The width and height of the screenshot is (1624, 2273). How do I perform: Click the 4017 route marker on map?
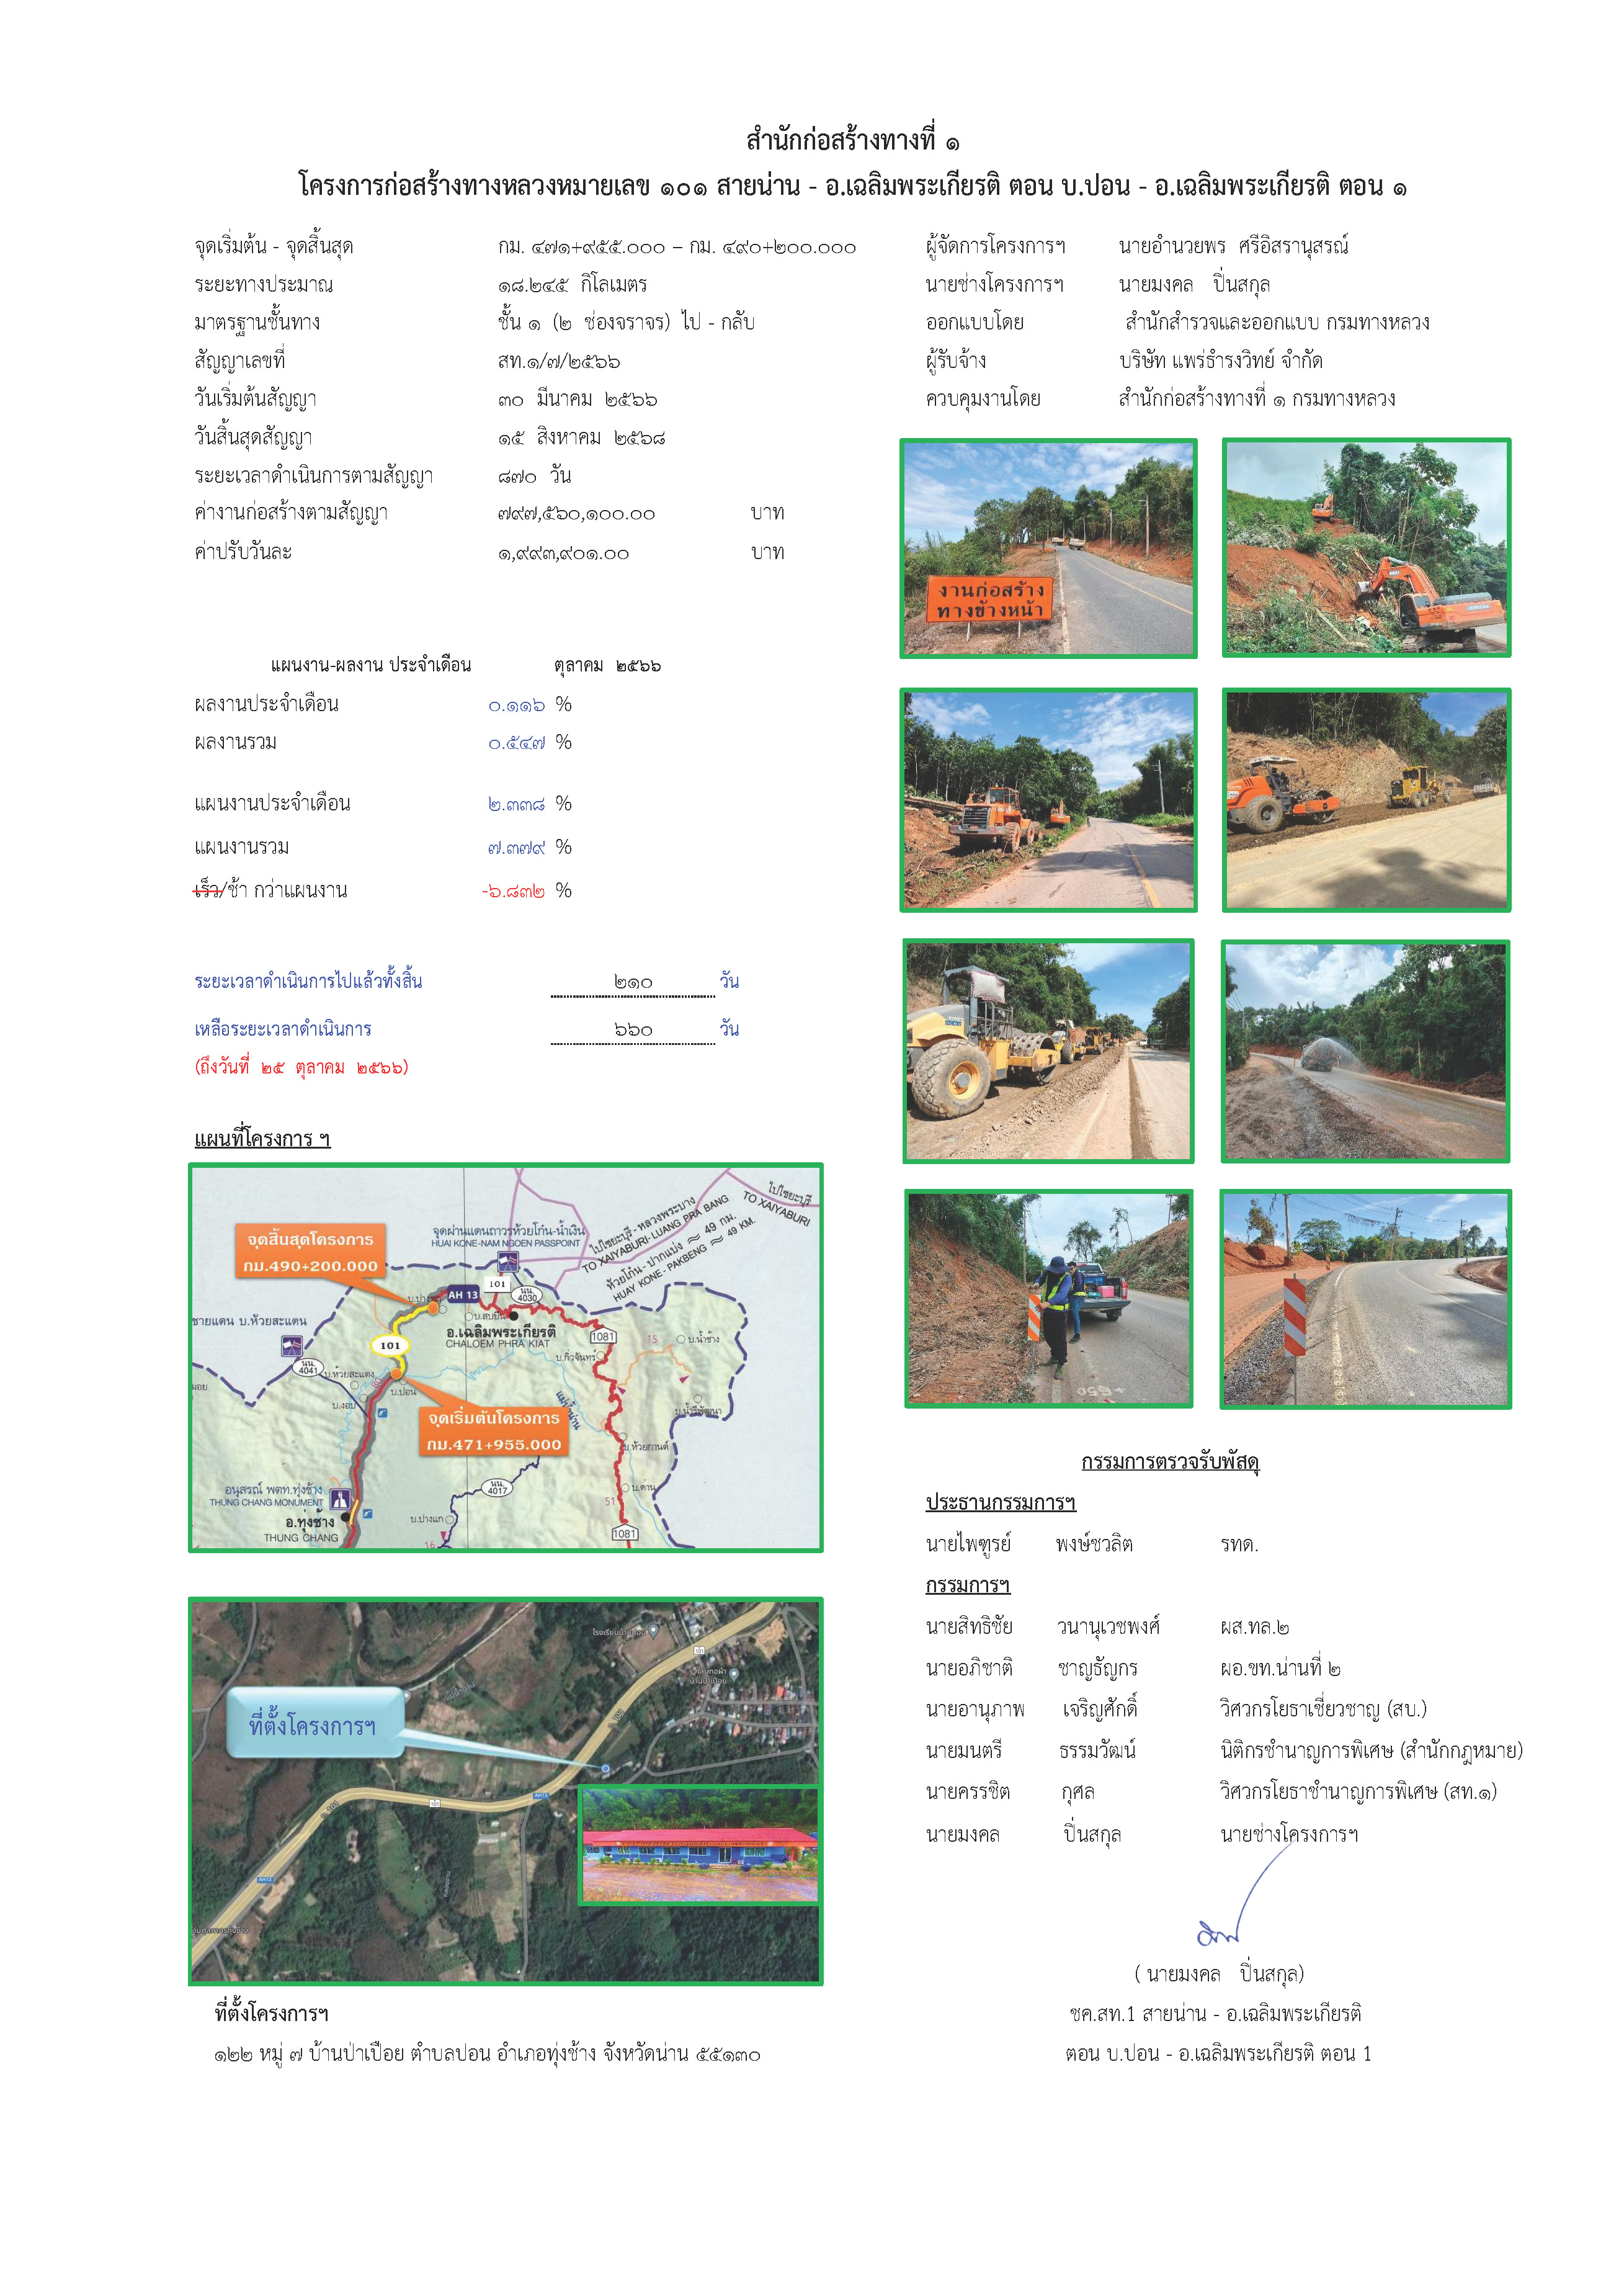(497, 1487)
